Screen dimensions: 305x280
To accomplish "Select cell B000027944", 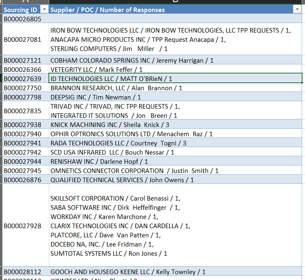I will tap(25, 161).
